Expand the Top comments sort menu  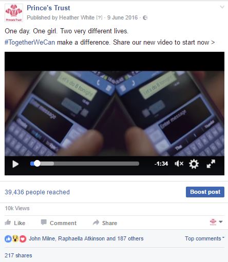[x=204, y=238]
